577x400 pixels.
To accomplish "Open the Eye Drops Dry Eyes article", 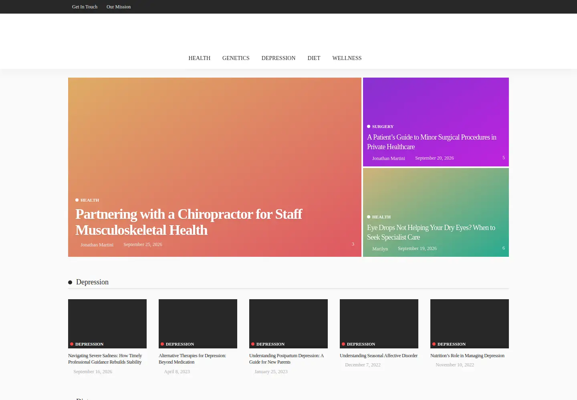I will coord(431,232).
